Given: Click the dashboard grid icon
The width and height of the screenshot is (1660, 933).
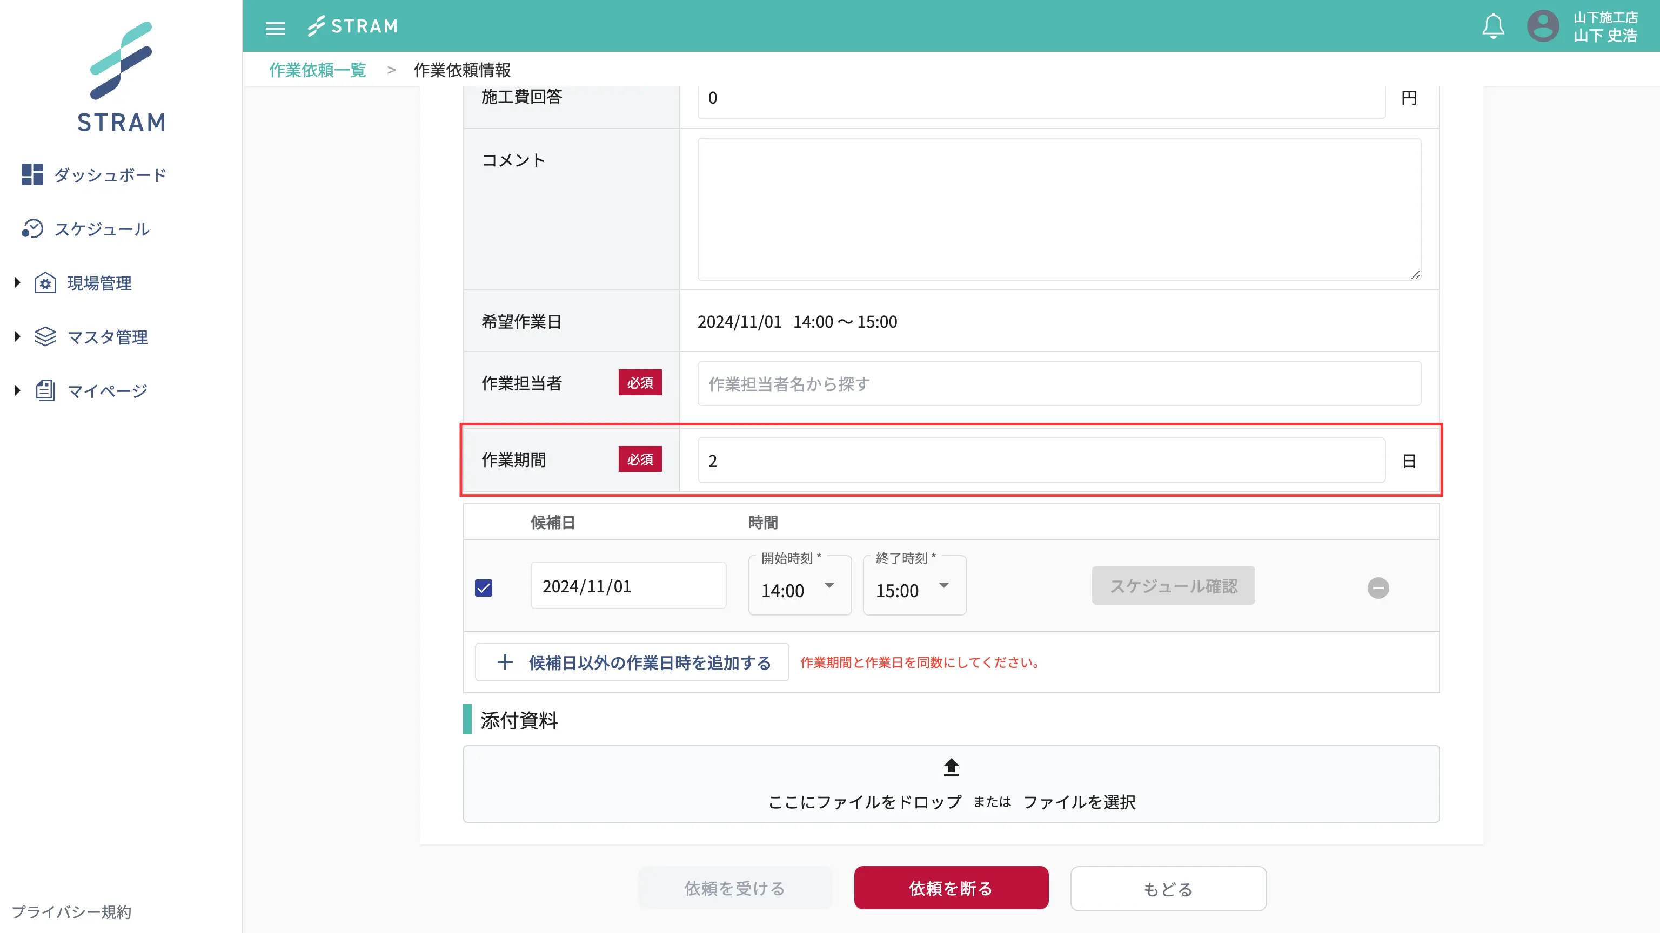Looking at the screenshot, I should (32, 174).
